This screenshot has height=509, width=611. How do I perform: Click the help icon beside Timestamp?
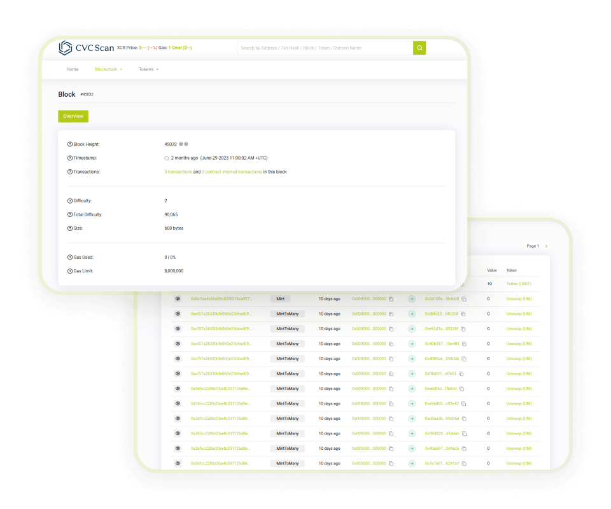[69, 158]
